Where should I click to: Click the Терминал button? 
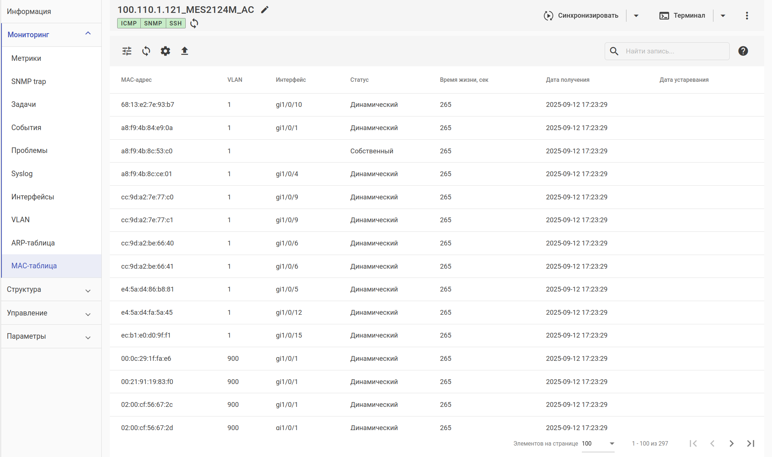(x=682, y=15)
